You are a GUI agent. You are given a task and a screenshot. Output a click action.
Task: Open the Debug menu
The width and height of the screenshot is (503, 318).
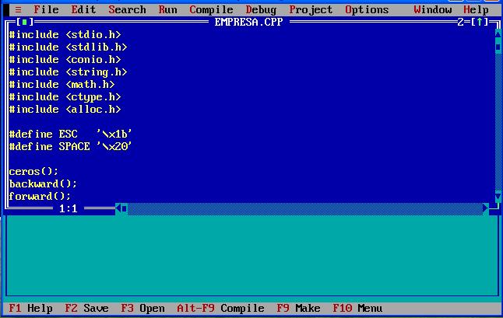261,10
